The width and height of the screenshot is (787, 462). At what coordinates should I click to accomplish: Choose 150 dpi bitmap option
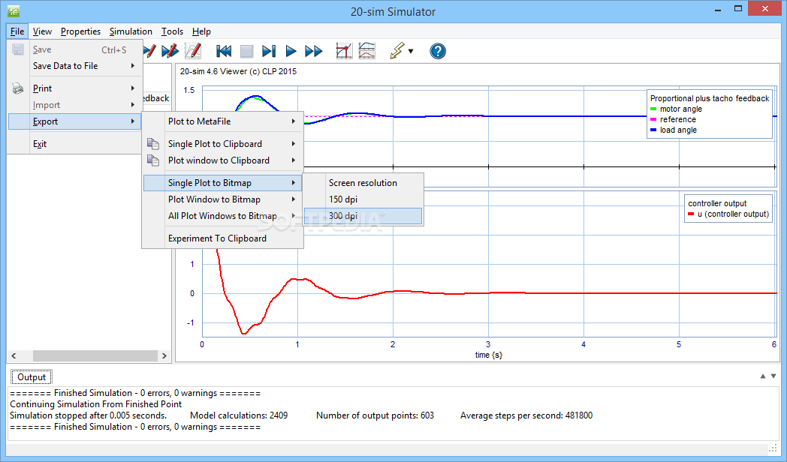pyautogui.click(x=363, y=199)
